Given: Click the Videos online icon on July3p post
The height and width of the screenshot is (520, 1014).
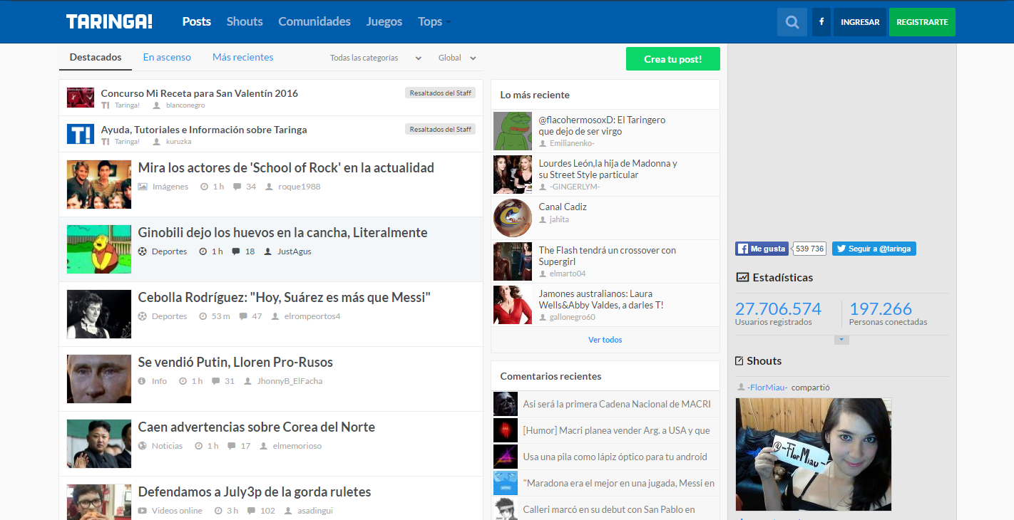Looking at the screenshot, I should point(143,511).
